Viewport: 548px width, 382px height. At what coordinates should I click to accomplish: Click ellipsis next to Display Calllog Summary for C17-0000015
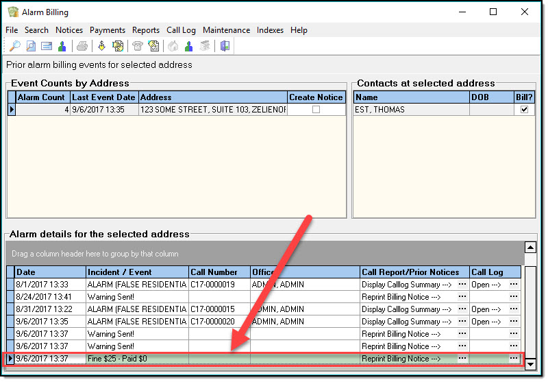click(462, 309)
